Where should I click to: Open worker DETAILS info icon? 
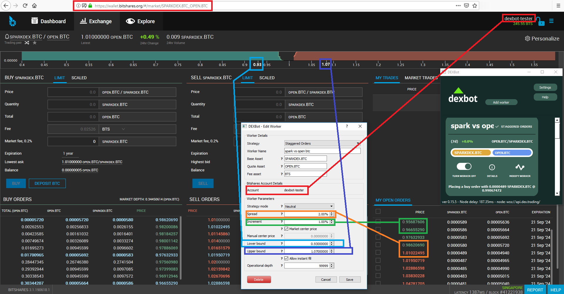[492, 167]
